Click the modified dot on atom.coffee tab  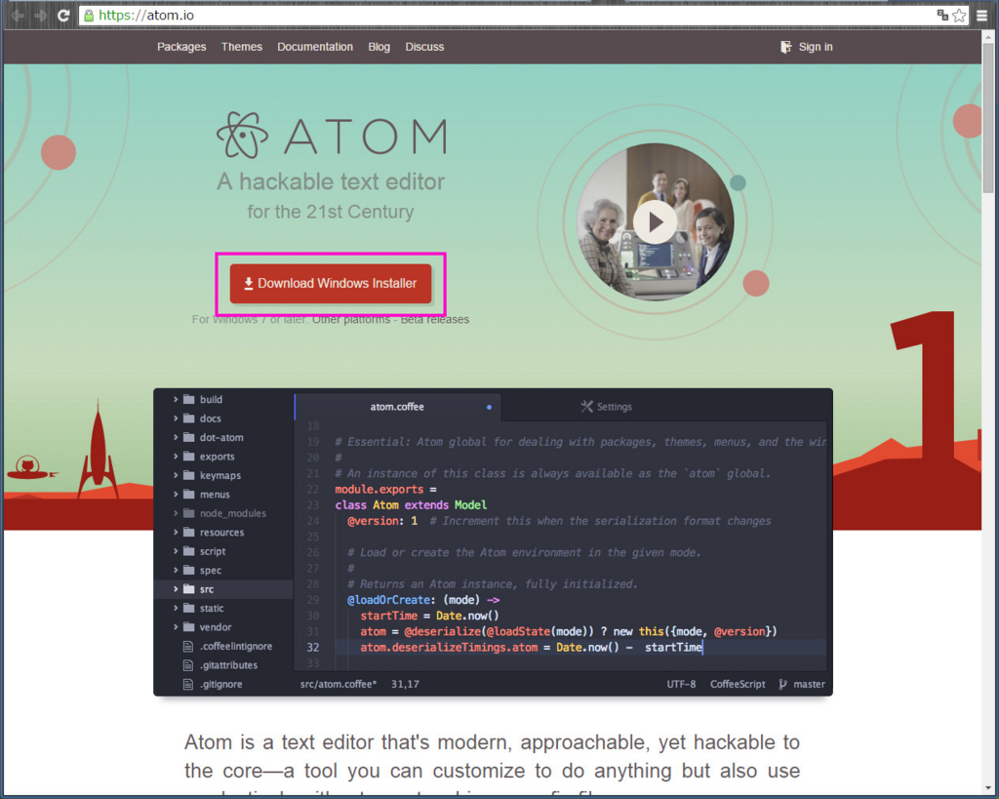[489, 407]
